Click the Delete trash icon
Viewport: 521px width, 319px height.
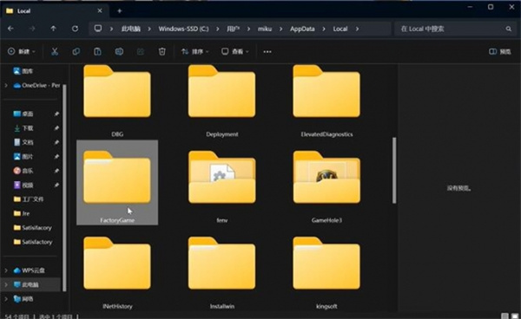[x=162, y=51]
